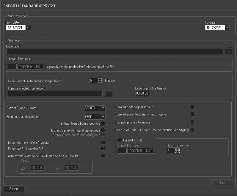This screenshot has height=196, width=237.
Task: Open the To date calendar dropdown
Action: click(227, 28)
